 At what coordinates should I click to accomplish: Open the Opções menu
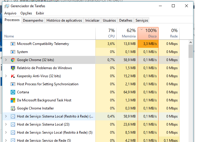pos(26,13)
